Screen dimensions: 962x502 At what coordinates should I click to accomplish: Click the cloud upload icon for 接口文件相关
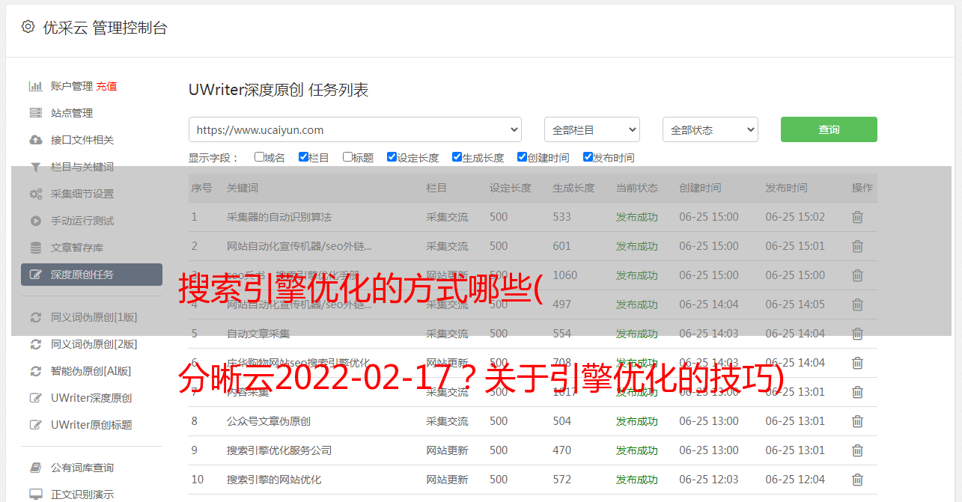tap(35, 140)
